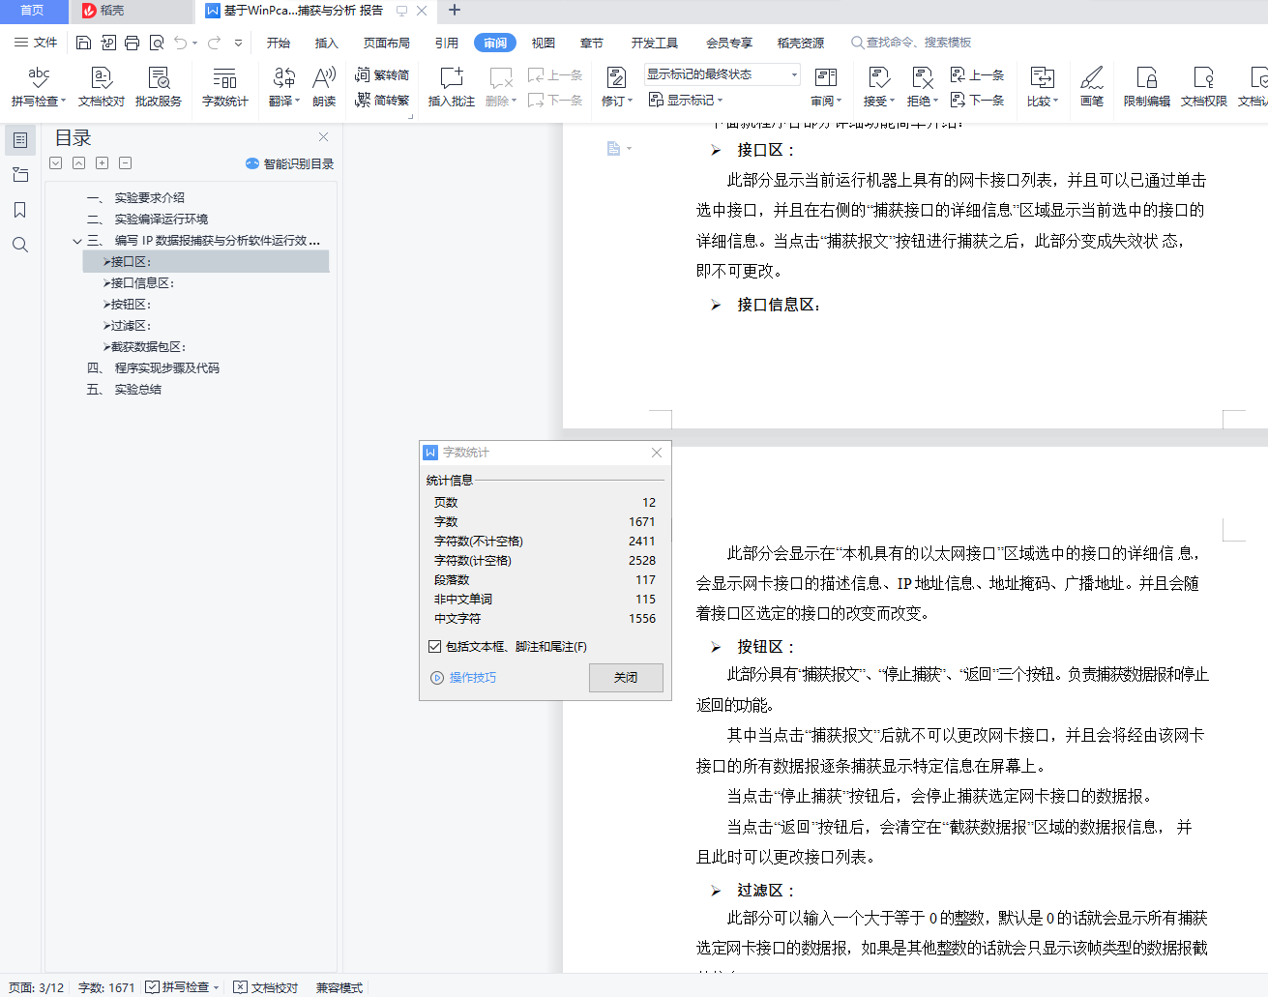Start 朗读 read-aloud tool

(x=324, y=86)
